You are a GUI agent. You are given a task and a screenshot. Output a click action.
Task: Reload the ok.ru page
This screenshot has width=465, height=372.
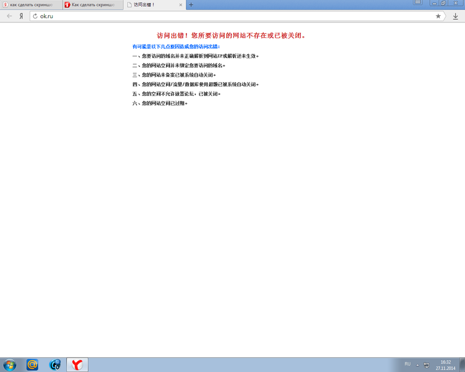[x=35, y=16]
